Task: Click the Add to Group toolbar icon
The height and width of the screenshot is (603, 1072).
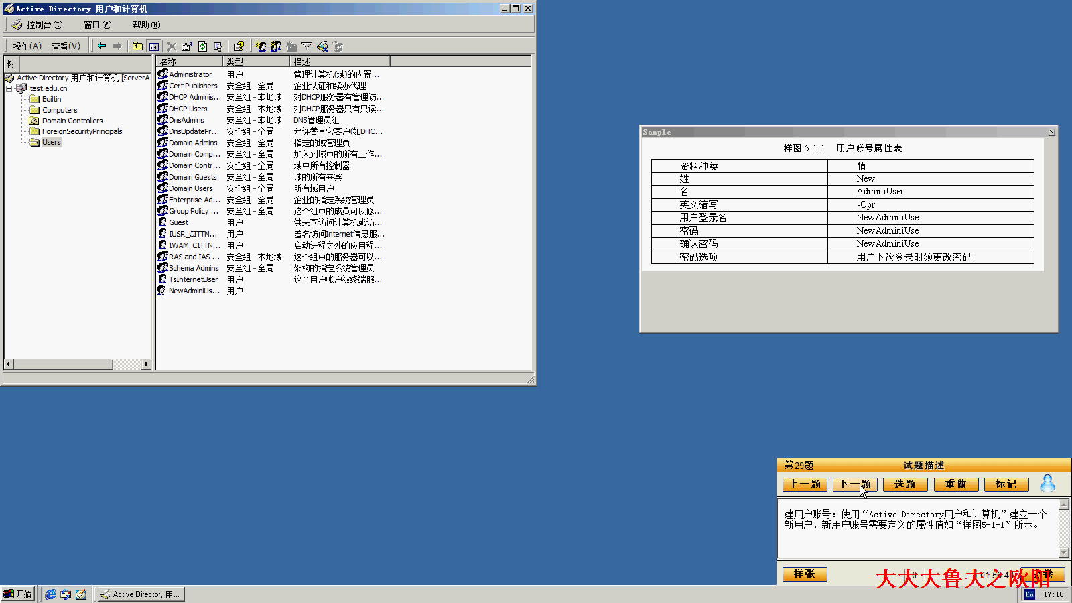Action: (338, 46)
